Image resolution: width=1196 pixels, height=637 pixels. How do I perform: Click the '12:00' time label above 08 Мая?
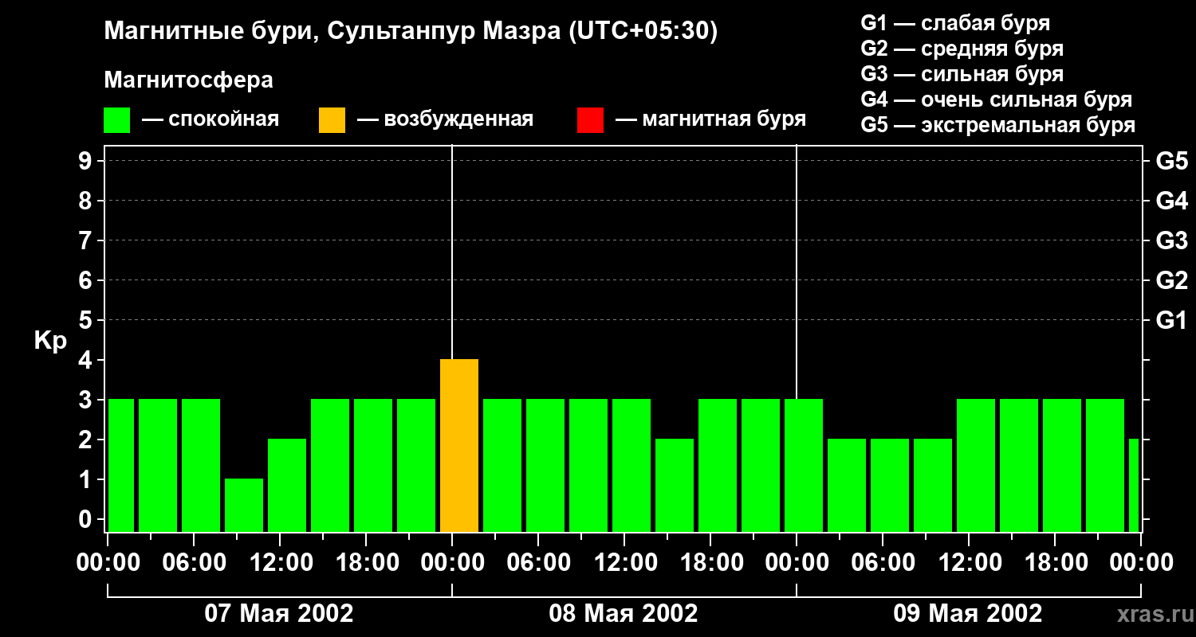pyautogui.click(x=624, y=562)
